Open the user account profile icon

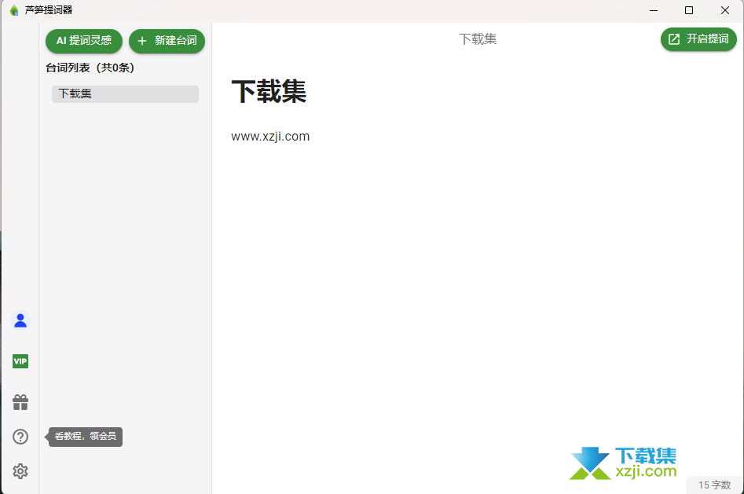20,320
